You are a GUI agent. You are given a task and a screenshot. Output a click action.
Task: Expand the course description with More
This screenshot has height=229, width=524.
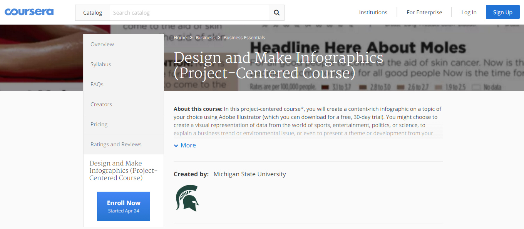pyautogui.click(x=185, y=145)
